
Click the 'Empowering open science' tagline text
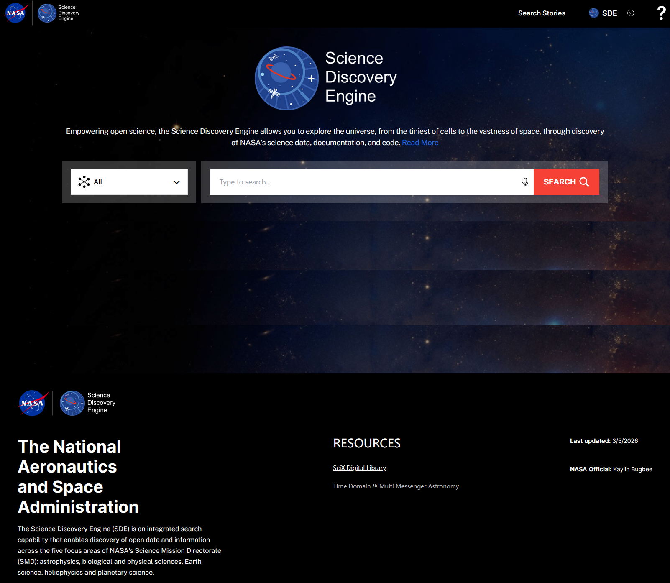click(x=335, y=137)
